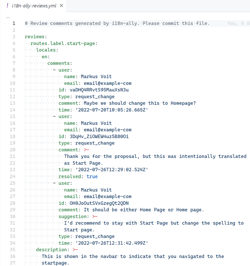Image resolution: width=250 pixels, height=266 pixels.
Task: Click the 'reviews:' key
Action: click(x=36, y=37)
